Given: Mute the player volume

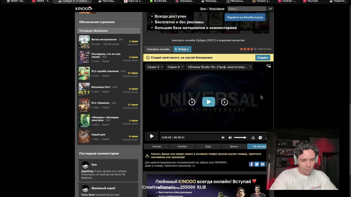Looking at the screenshot, I should point(230,137).
